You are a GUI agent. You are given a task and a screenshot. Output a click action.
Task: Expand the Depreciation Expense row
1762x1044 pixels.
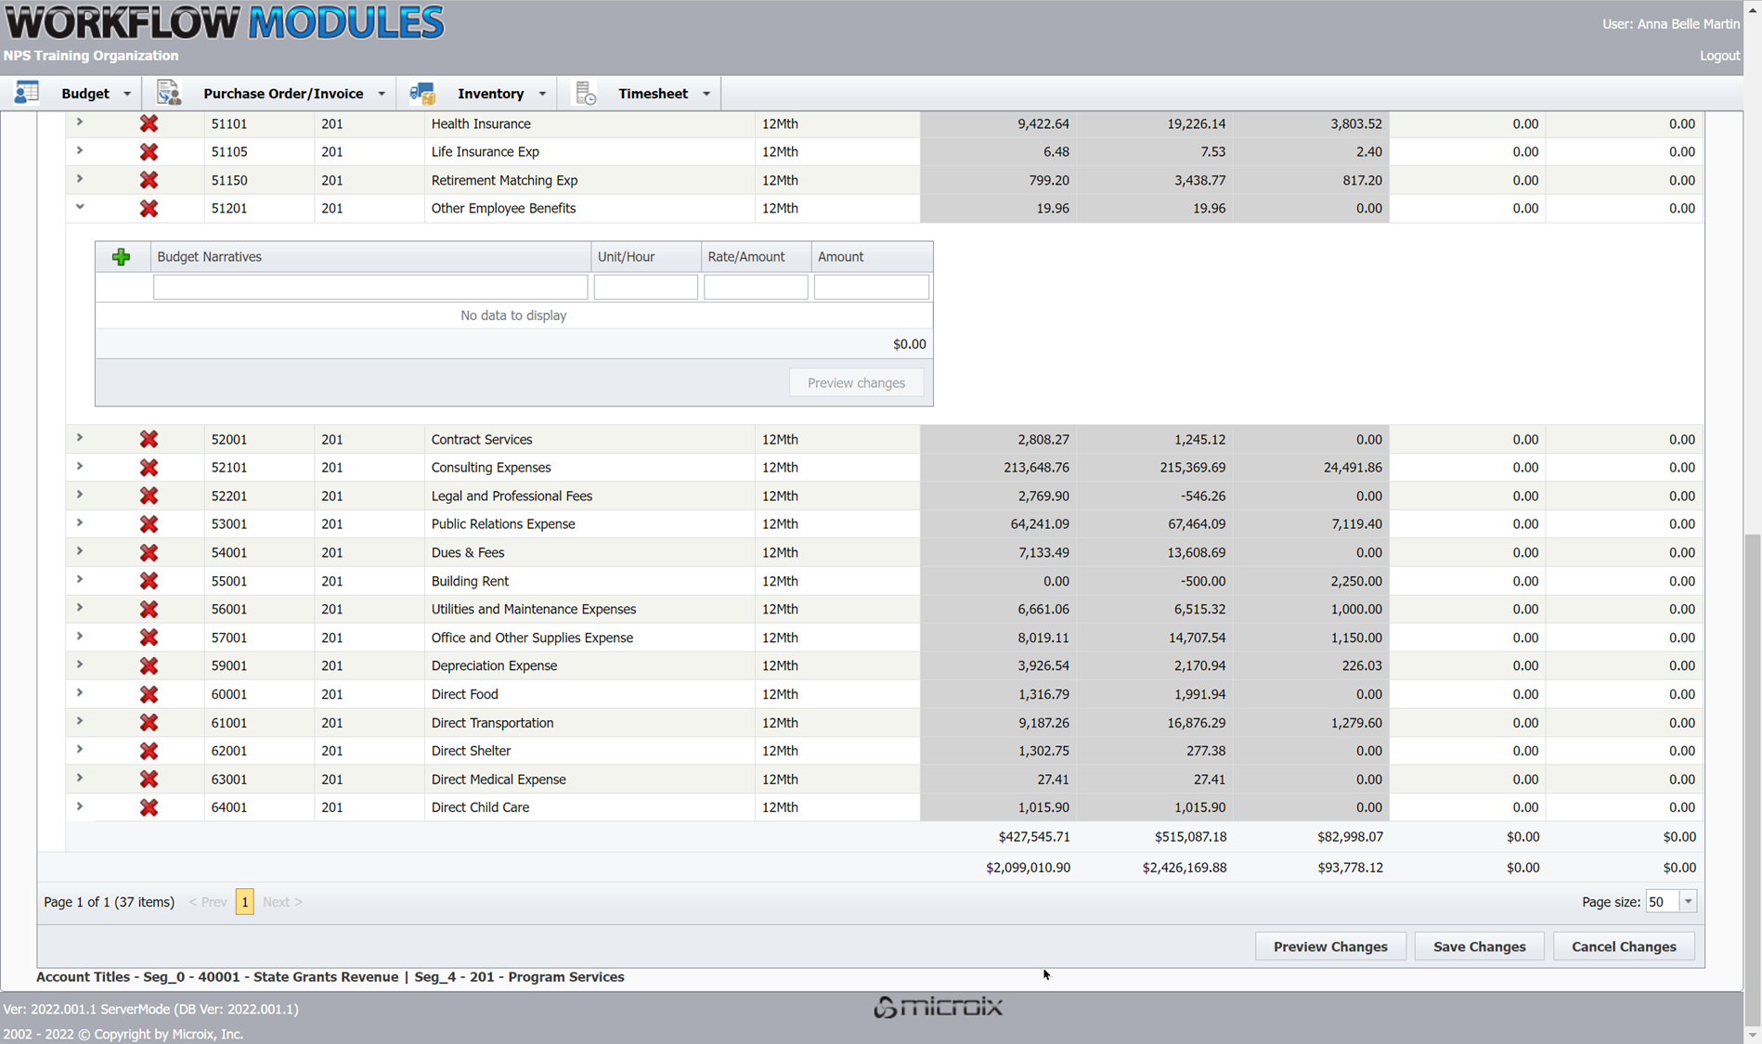point(80,664)
